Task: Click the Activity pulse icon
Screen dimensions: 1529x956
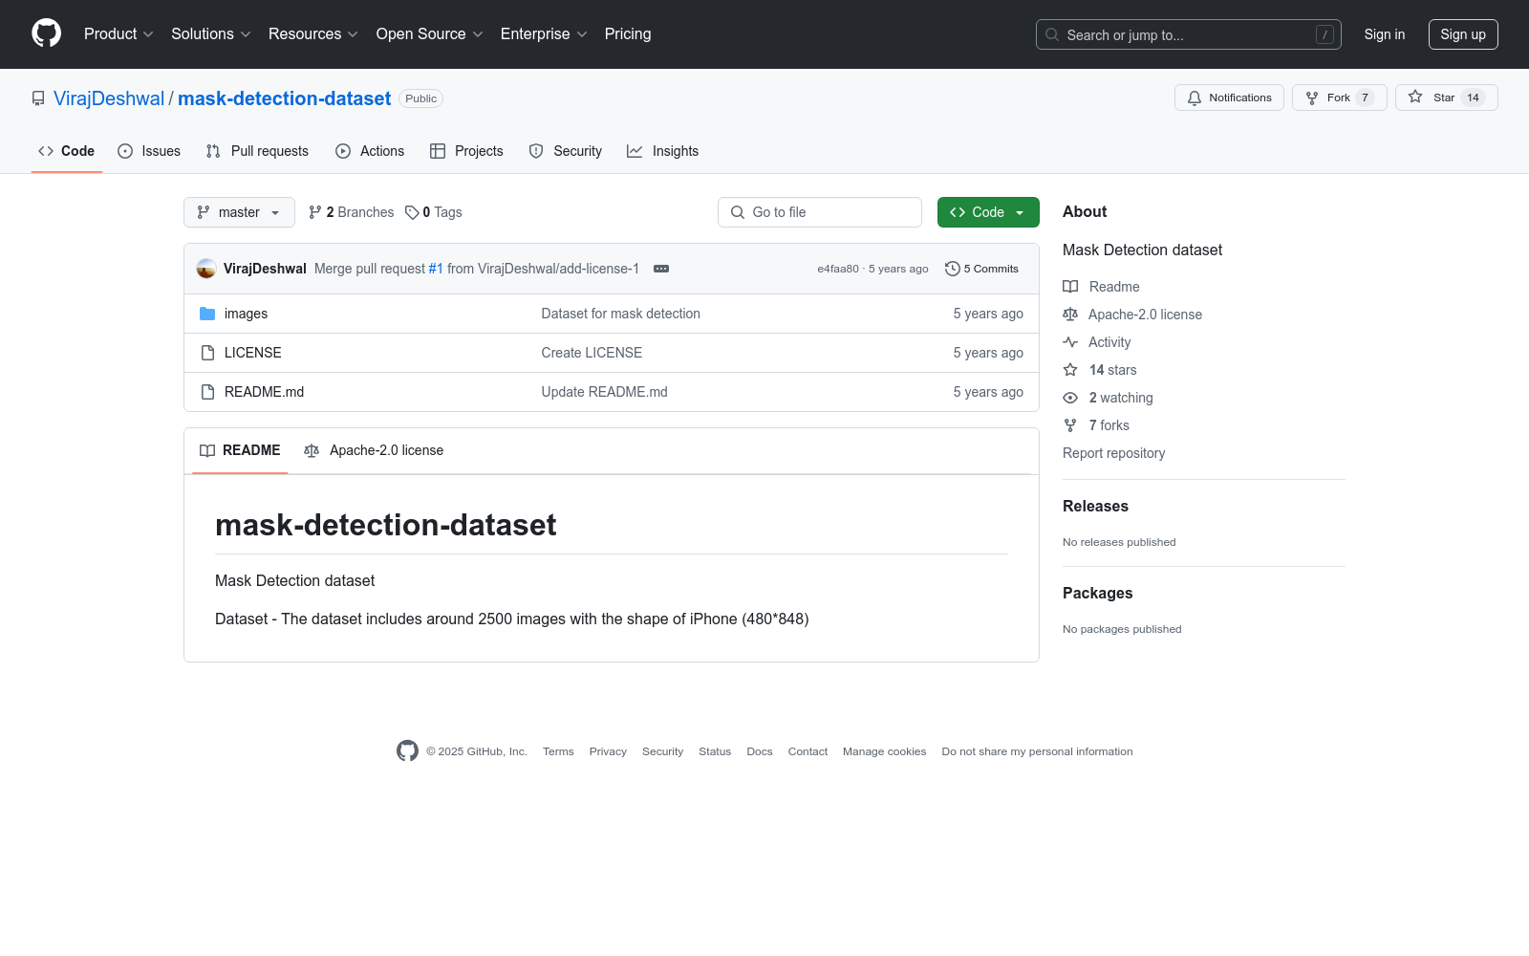Action: coord(1070,342)
